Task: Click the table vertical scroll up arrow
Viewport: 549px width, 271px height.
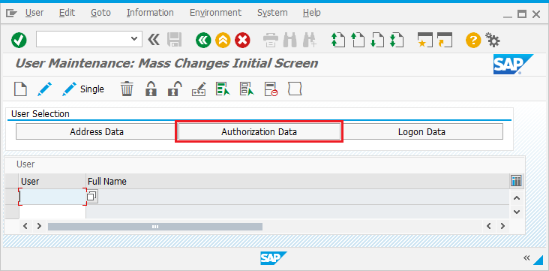Action: click(517, 198)
